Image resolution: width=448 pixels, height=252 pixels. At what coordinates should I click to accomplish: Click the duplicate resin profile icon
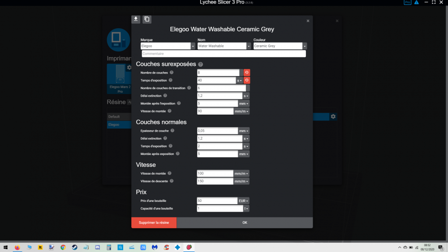[147, 19]
